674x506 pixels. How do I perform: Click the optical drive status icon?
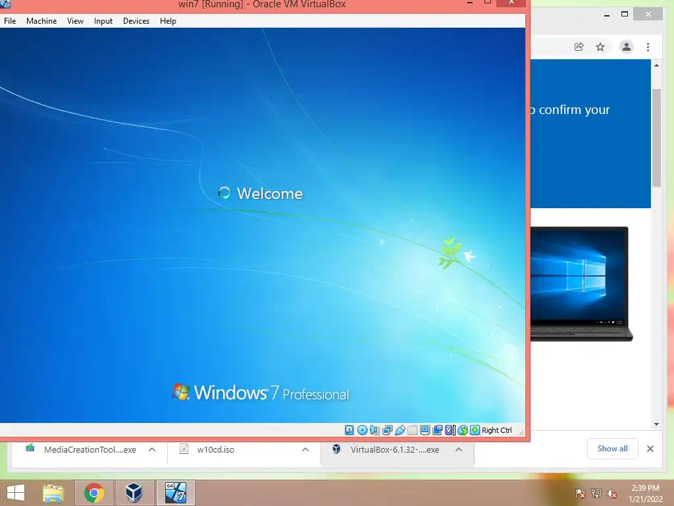(x=363, y=430)
